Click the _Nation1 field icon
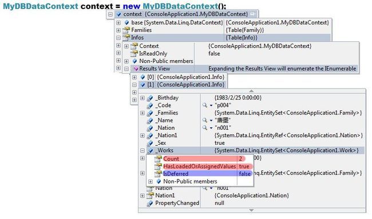Viewport: 372px width, 219px height. click(x=150, y=136)
